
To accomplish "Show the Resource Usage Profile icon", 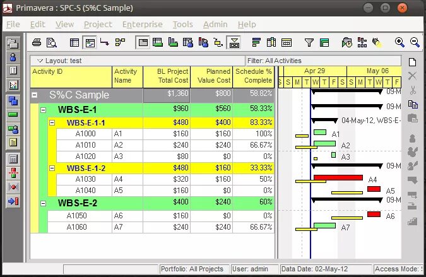I will pos(203,42).
